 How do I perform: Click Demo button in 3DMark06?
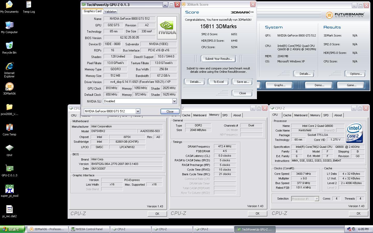[319, 85]
